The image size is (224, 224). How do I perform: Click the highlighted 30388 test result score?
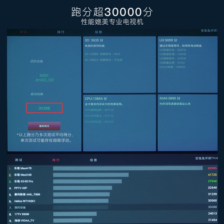[44, 108]
